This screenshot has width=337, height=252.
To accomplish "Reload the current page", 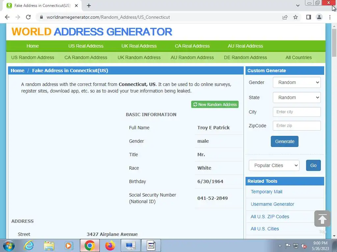I will click(28, 17).
